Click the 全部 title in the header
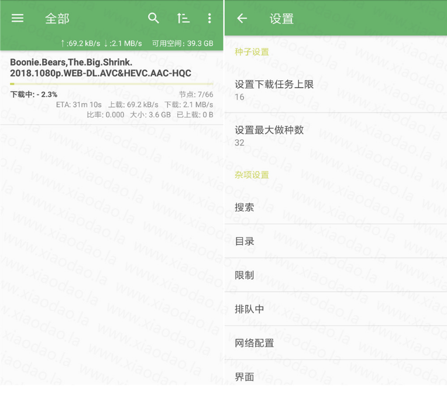This screenshot has height=393, width=447. tap(57, 19)
